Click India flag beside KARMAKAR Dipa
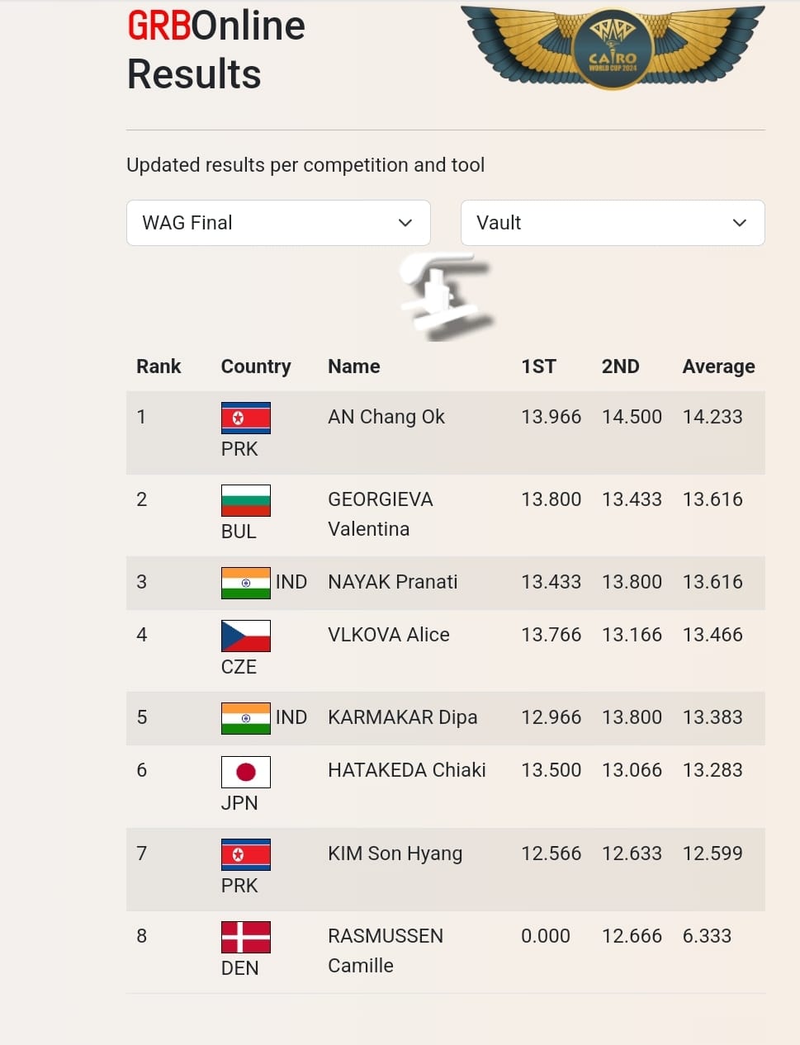The width and height of the screenshot is (800, 1045). tap(246, 718)
